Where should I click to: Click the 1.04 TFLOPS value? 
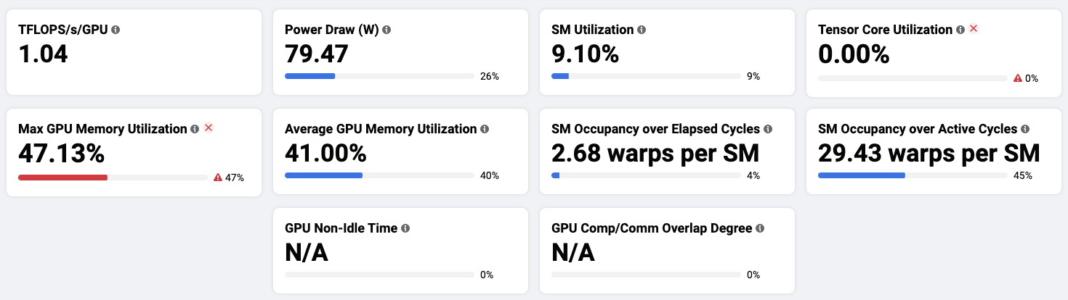[43, 54]
